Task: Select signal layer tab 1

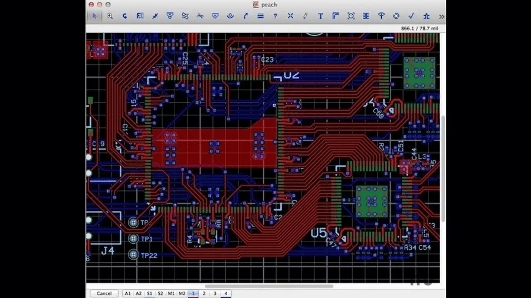Action: click(193, 293)
